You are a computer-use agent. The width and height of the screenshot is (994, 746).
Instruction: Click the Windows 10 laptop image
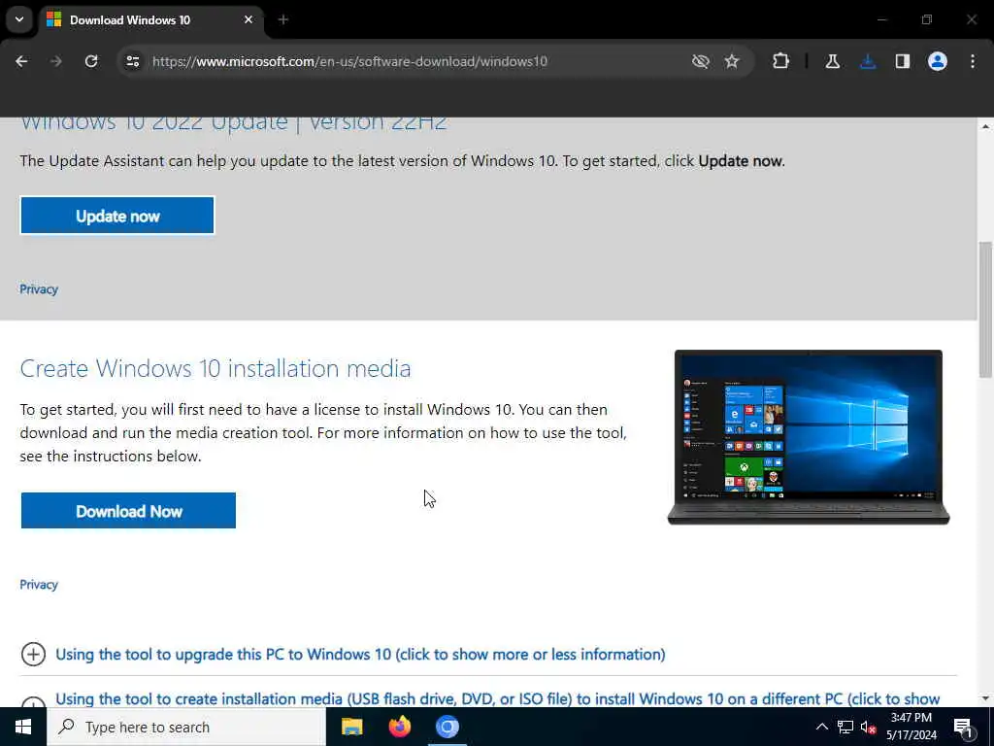tap(809, 437)
